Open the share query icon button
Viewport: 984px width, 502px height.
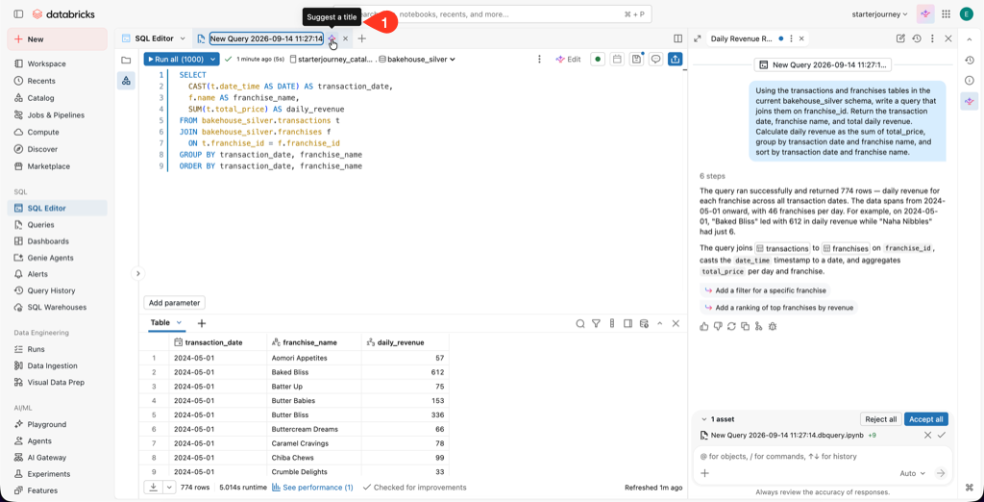(676, 59)
